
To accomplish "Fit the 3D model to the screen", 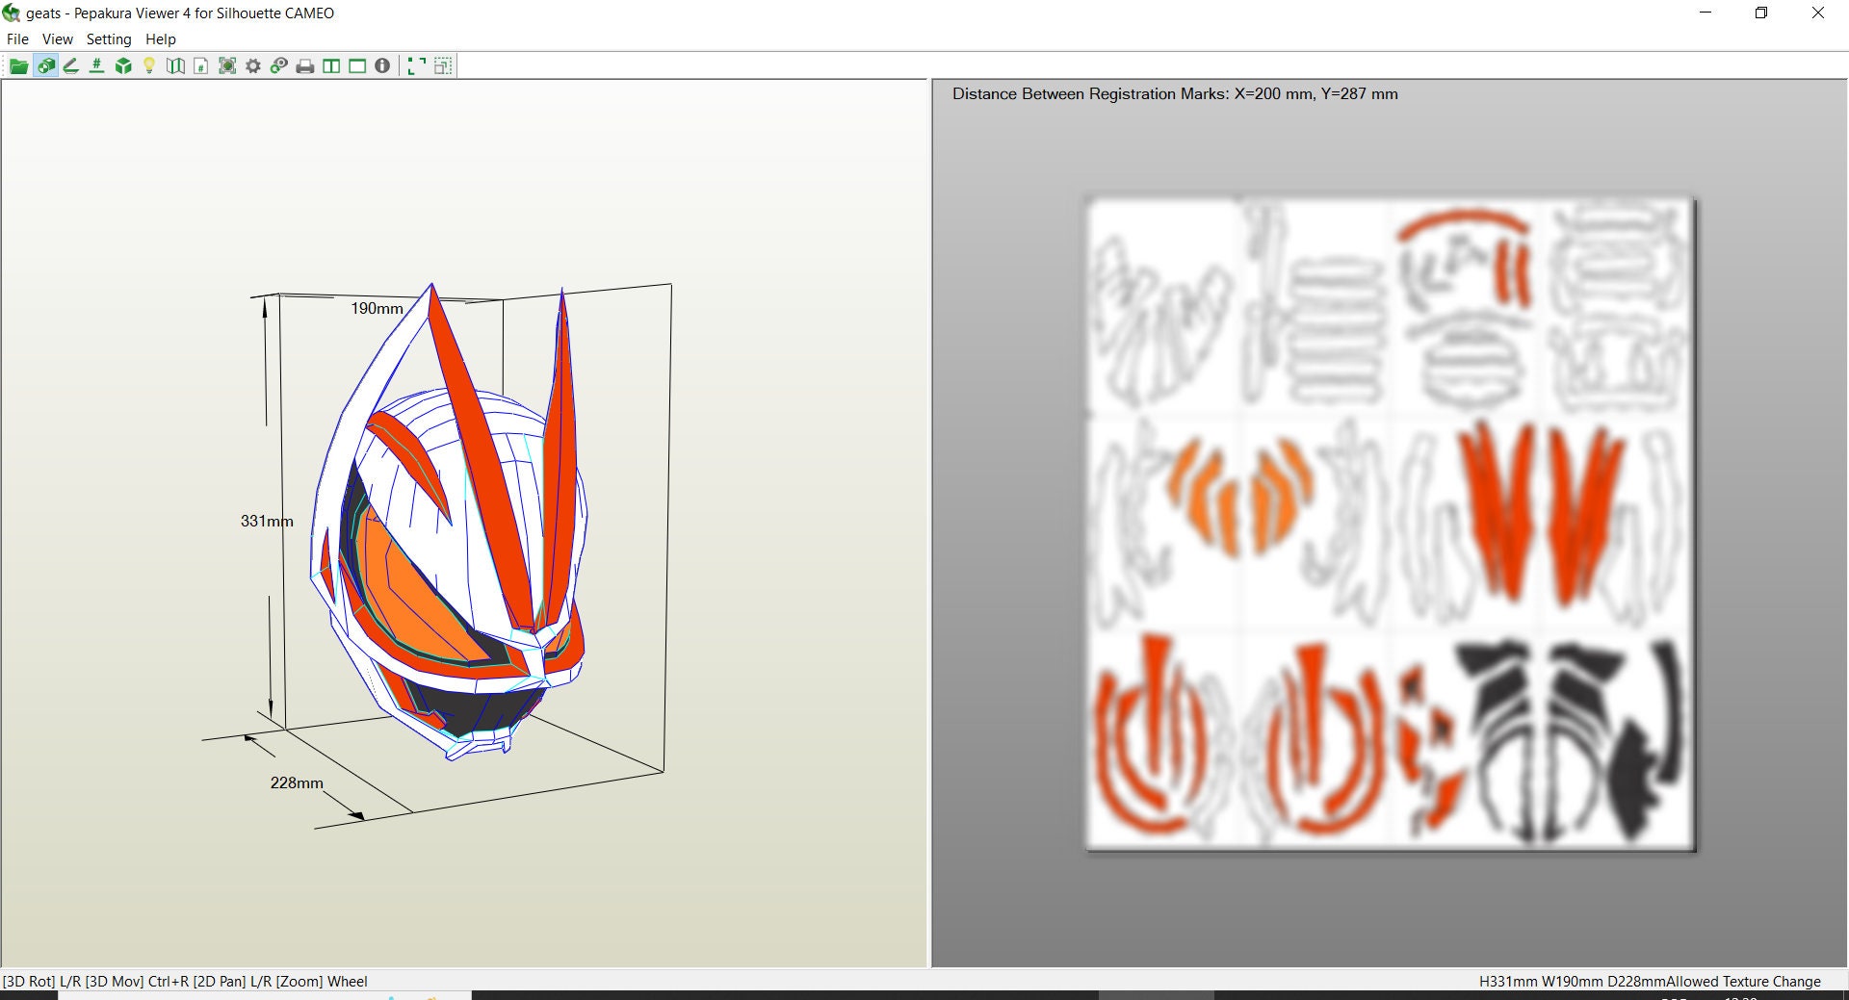I will [x=416, y=65].
